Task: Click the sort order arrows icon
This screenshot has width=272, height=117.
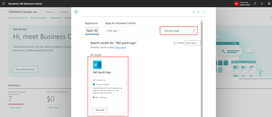Action: (174, 43)
